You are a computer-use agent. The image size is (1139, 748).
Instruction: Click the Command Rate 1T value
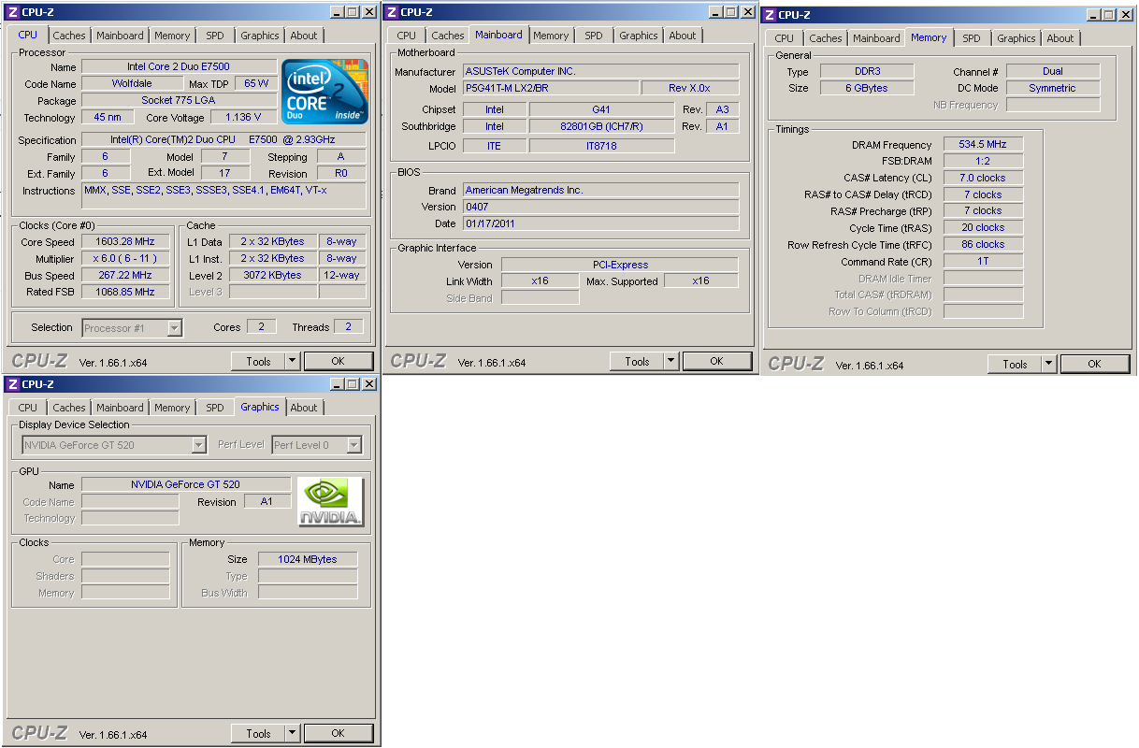(x=983, y=261)
